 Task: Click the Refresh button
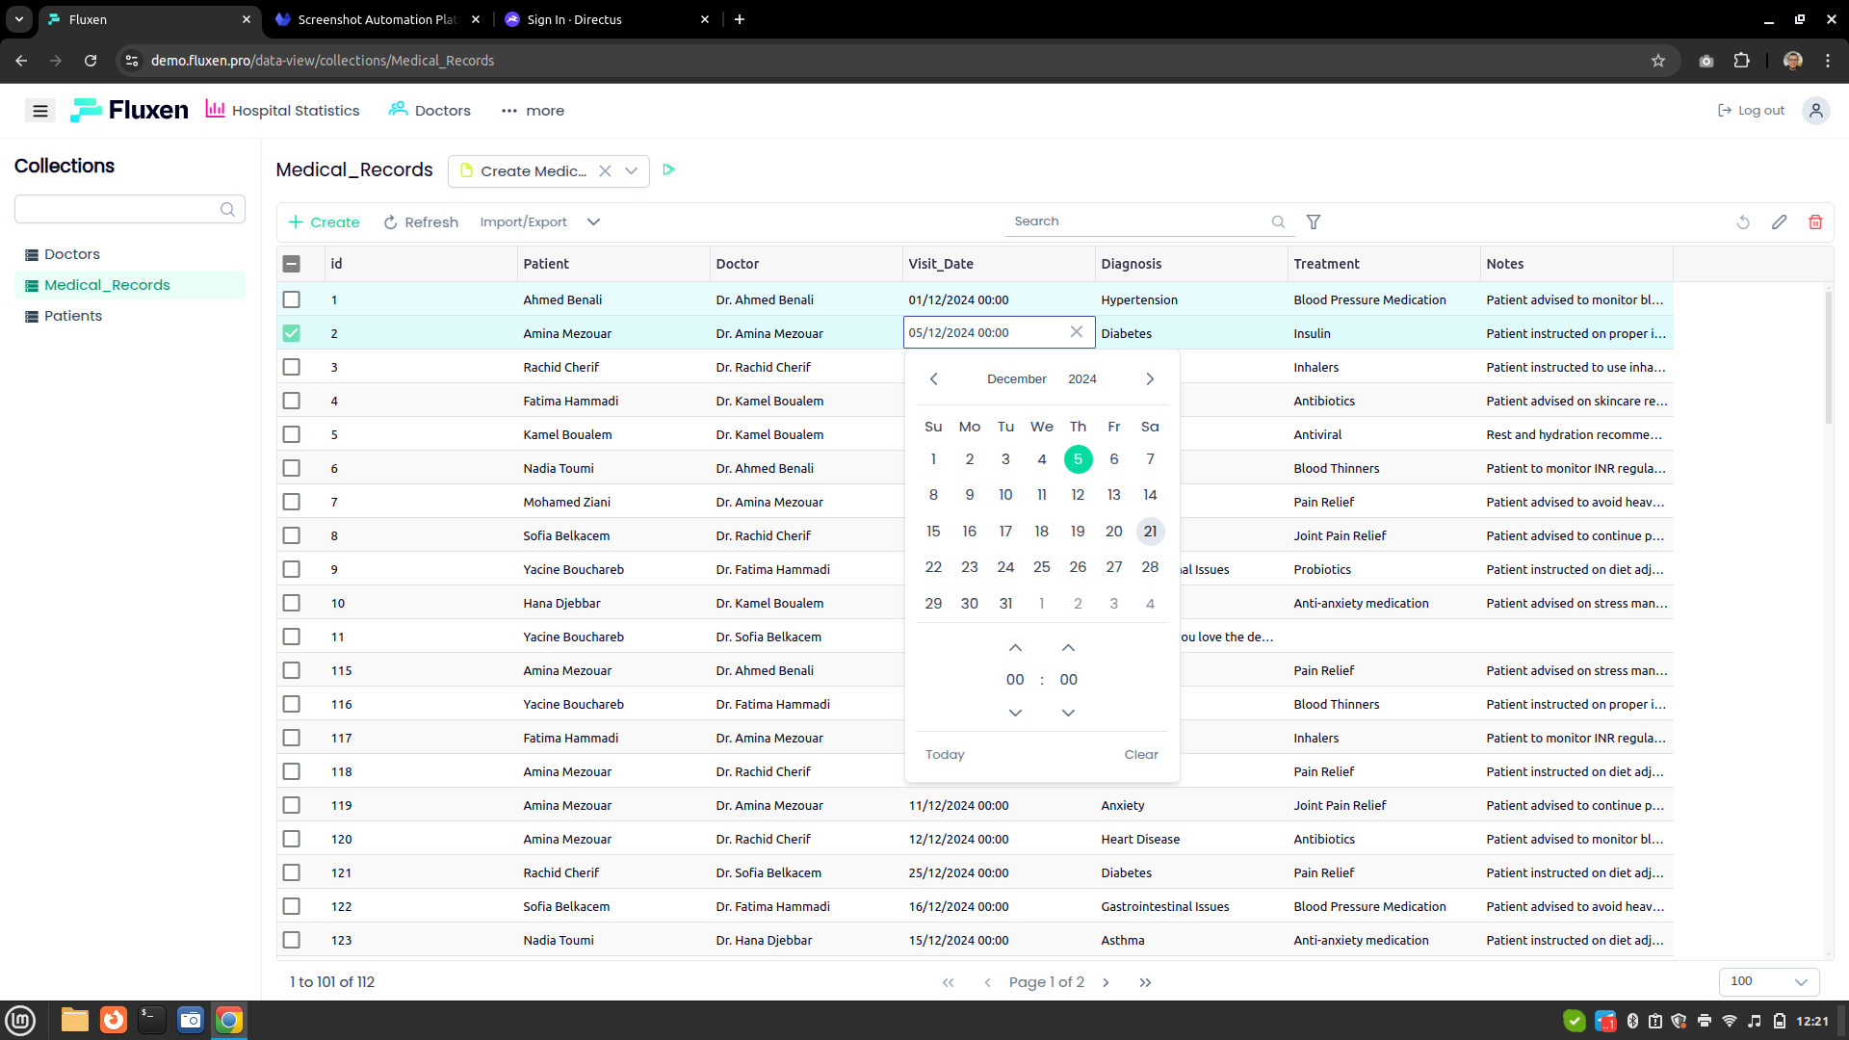[421, 222]
